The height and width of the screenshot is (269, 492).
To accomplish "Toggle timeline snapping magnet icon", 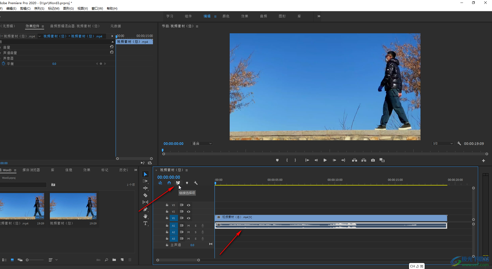I will 169,183.
